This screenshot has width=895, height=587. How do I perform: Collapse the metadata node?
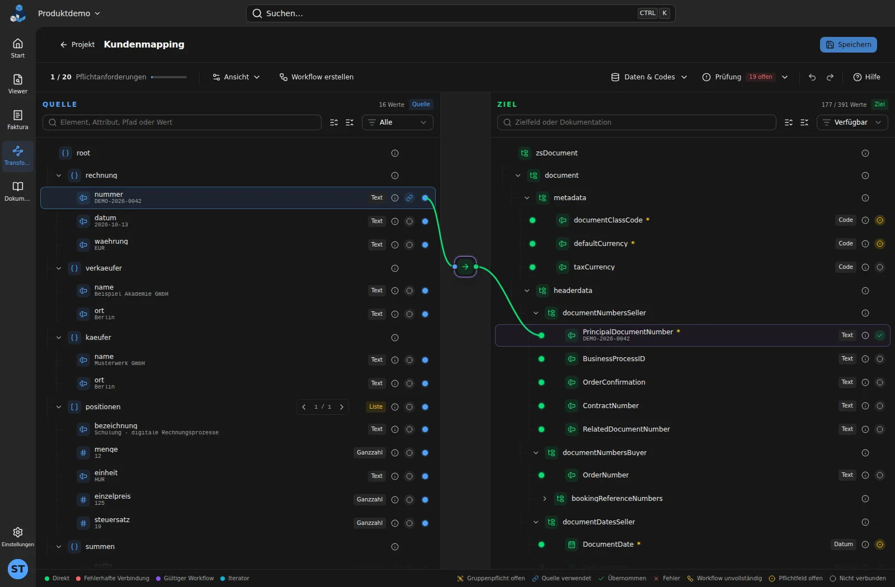(527, 198)
